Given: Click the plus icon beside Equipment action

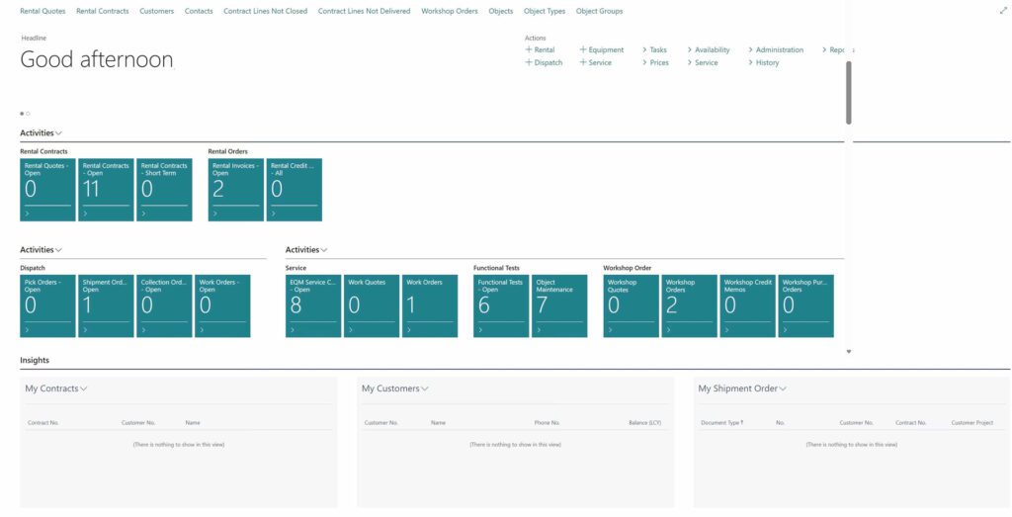Looking at the screenshot, I should point(583,49).
